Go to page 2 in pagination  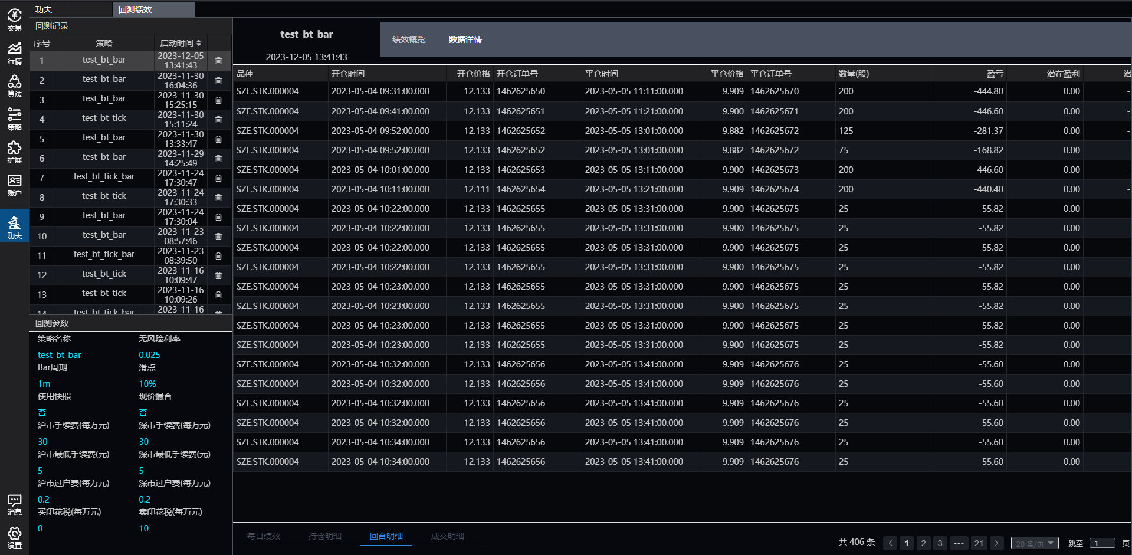click(923, 543)
